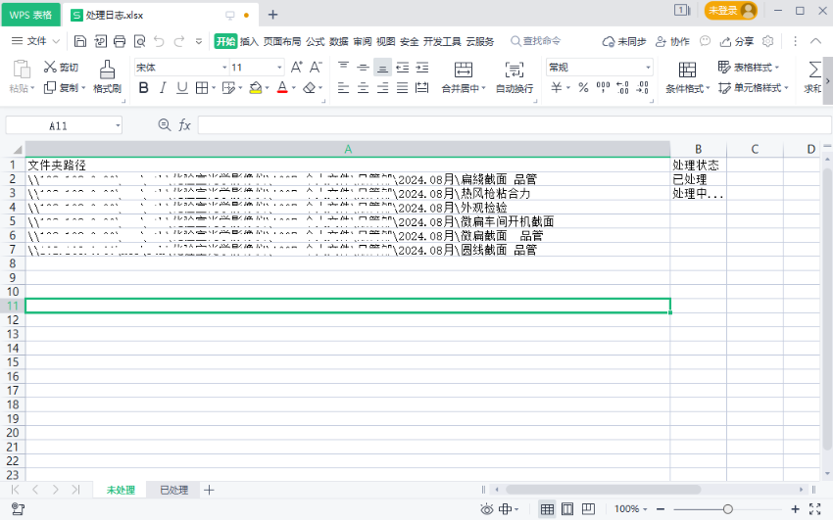Viewport: 834px width, 522px height.
Task: Click the Print icon in quick toolbar
Action: [x=120, y=41]
